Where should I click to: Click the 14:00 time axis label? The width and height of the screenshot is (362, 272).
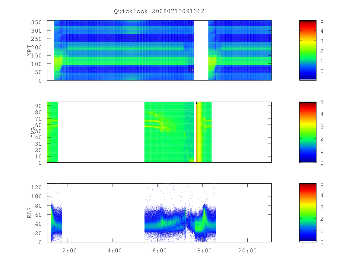click(113, 251)
